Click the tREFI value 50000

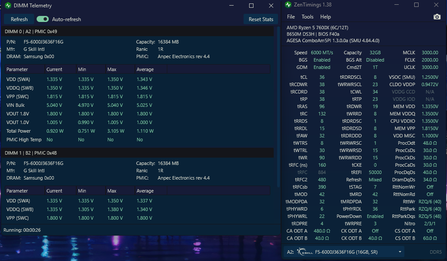[375, 172]
